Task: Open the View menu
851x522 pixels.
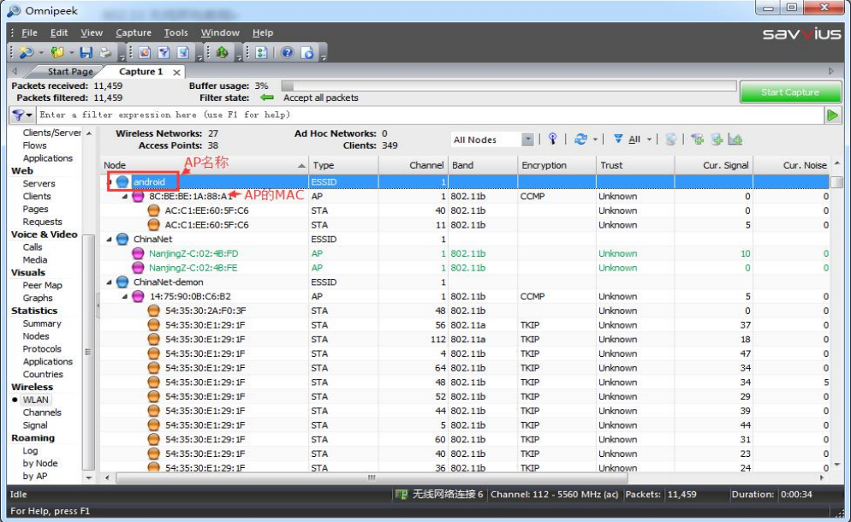Action: (x=92, y=33)
